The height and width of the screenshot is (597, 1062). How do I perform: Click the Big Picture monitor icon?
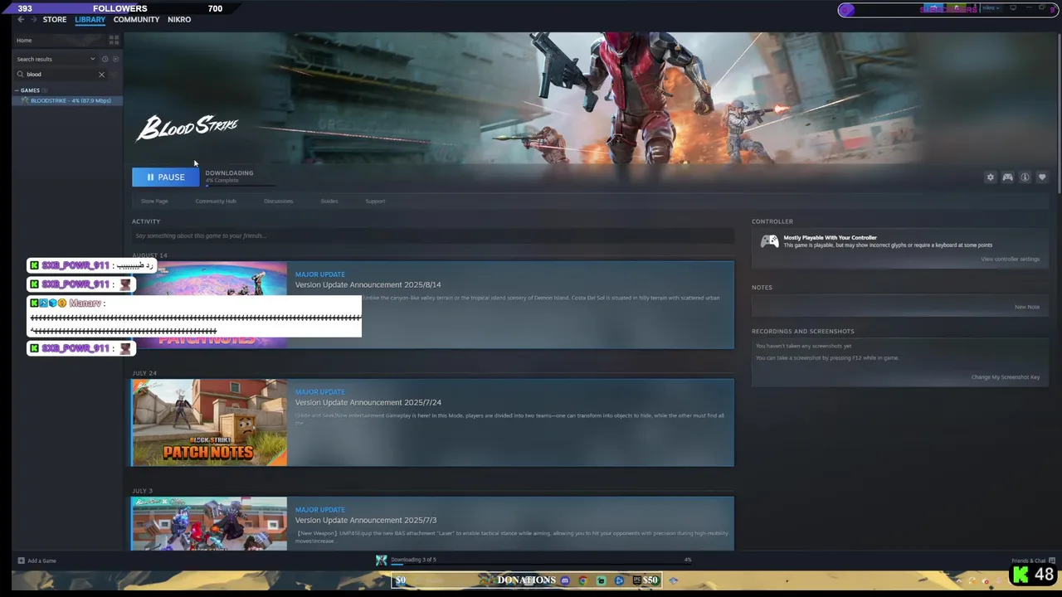(x=1013, y=7)
